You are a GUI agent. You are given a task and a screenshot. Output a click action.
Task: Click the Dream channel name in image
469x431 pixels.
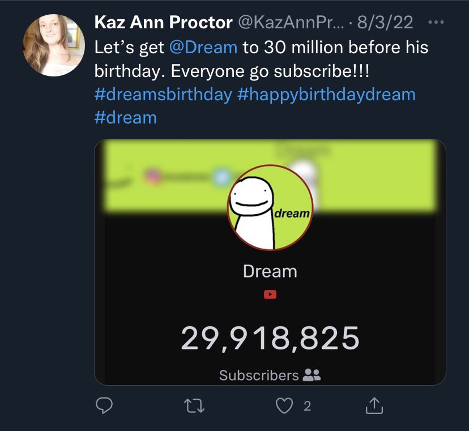coord(270,271)
